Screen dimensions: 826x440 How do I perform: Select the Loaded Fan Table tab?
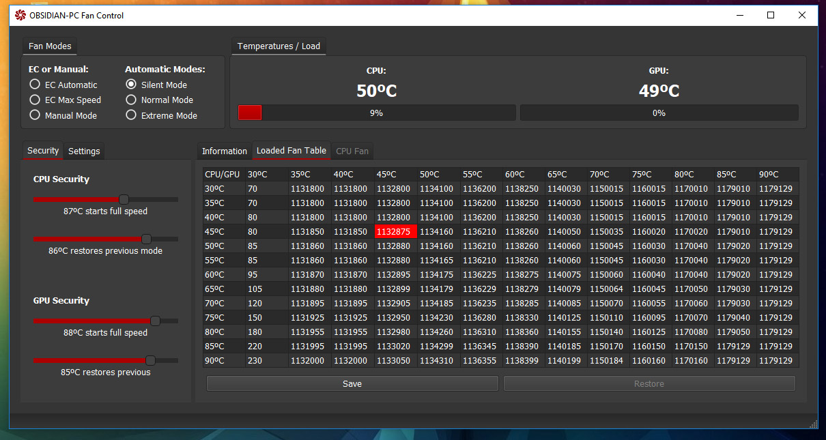point(291,151)
